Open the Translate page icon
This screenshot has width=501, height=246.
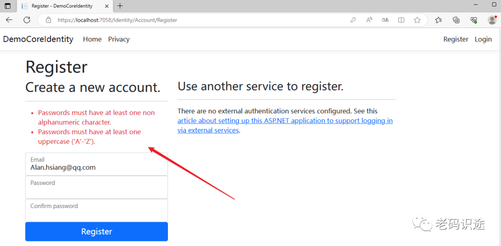(x=385, y=20)
